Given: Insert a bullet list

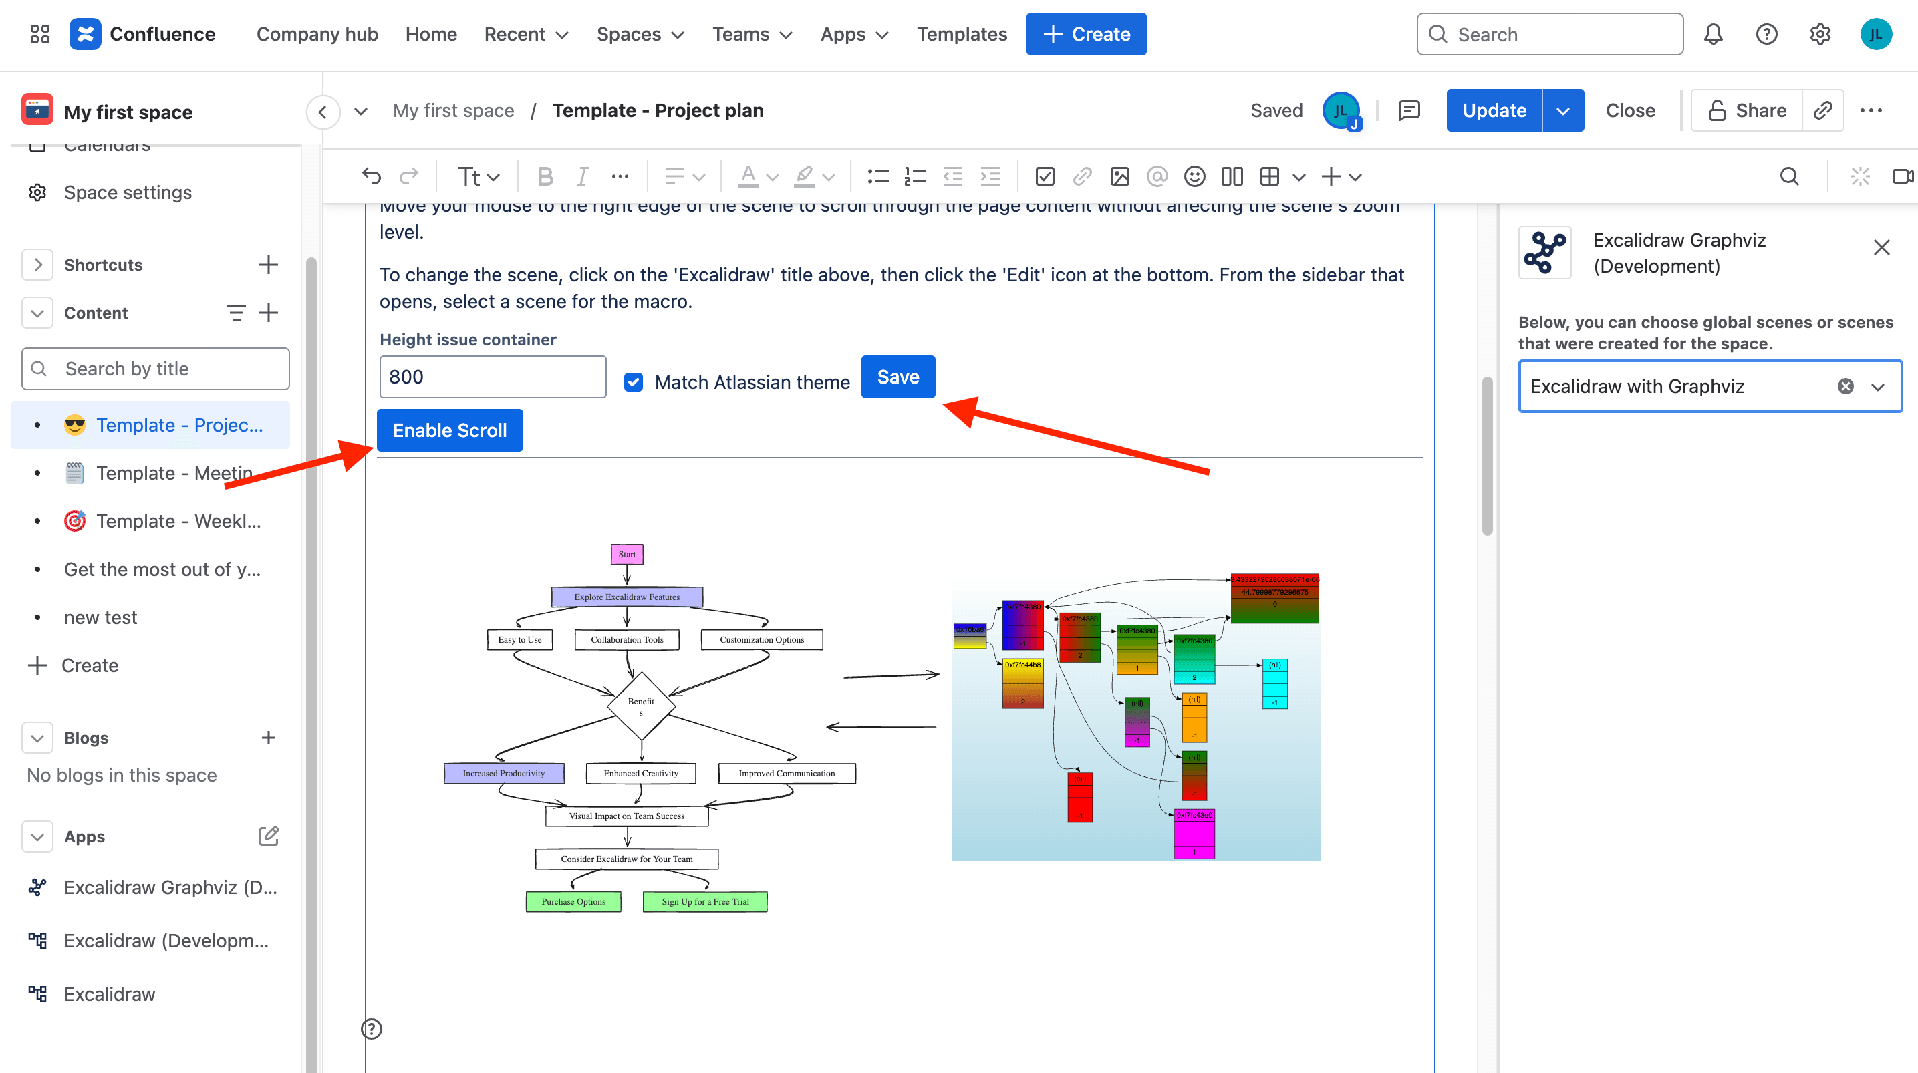Looking at the screenshot, I should point(878,176).
